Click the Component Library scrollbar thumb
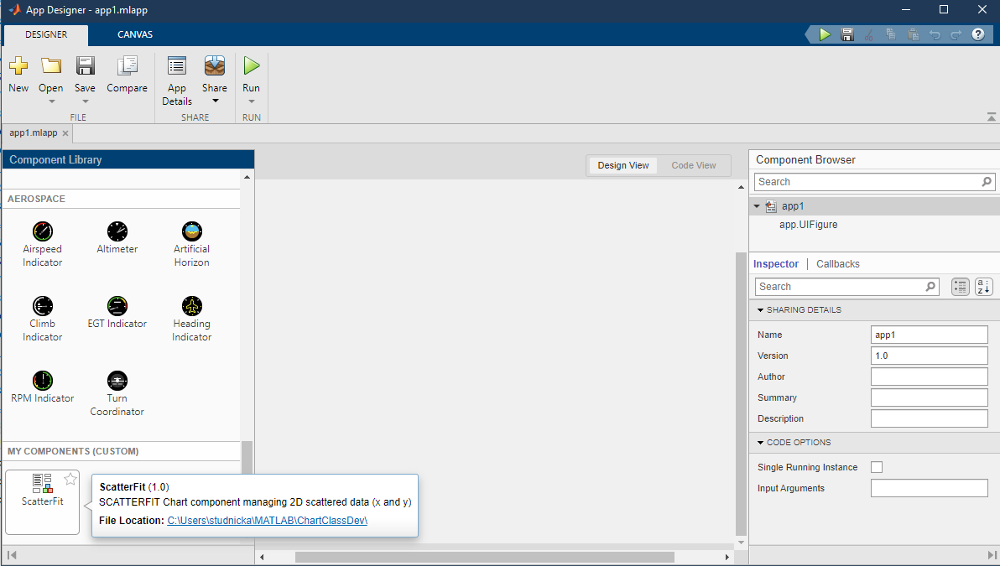The height and width of the screenshot is (566, 1000). click(247, 457)
